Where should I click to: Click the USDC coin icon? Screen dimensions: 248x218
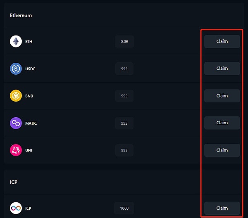tap(16, 69)
